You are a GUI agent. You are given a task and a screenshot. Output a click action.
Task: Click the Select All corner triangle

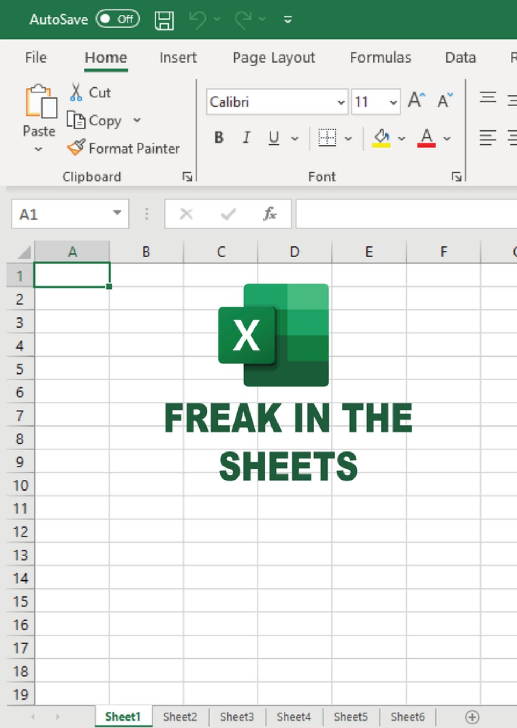click(x=23, y=252)
